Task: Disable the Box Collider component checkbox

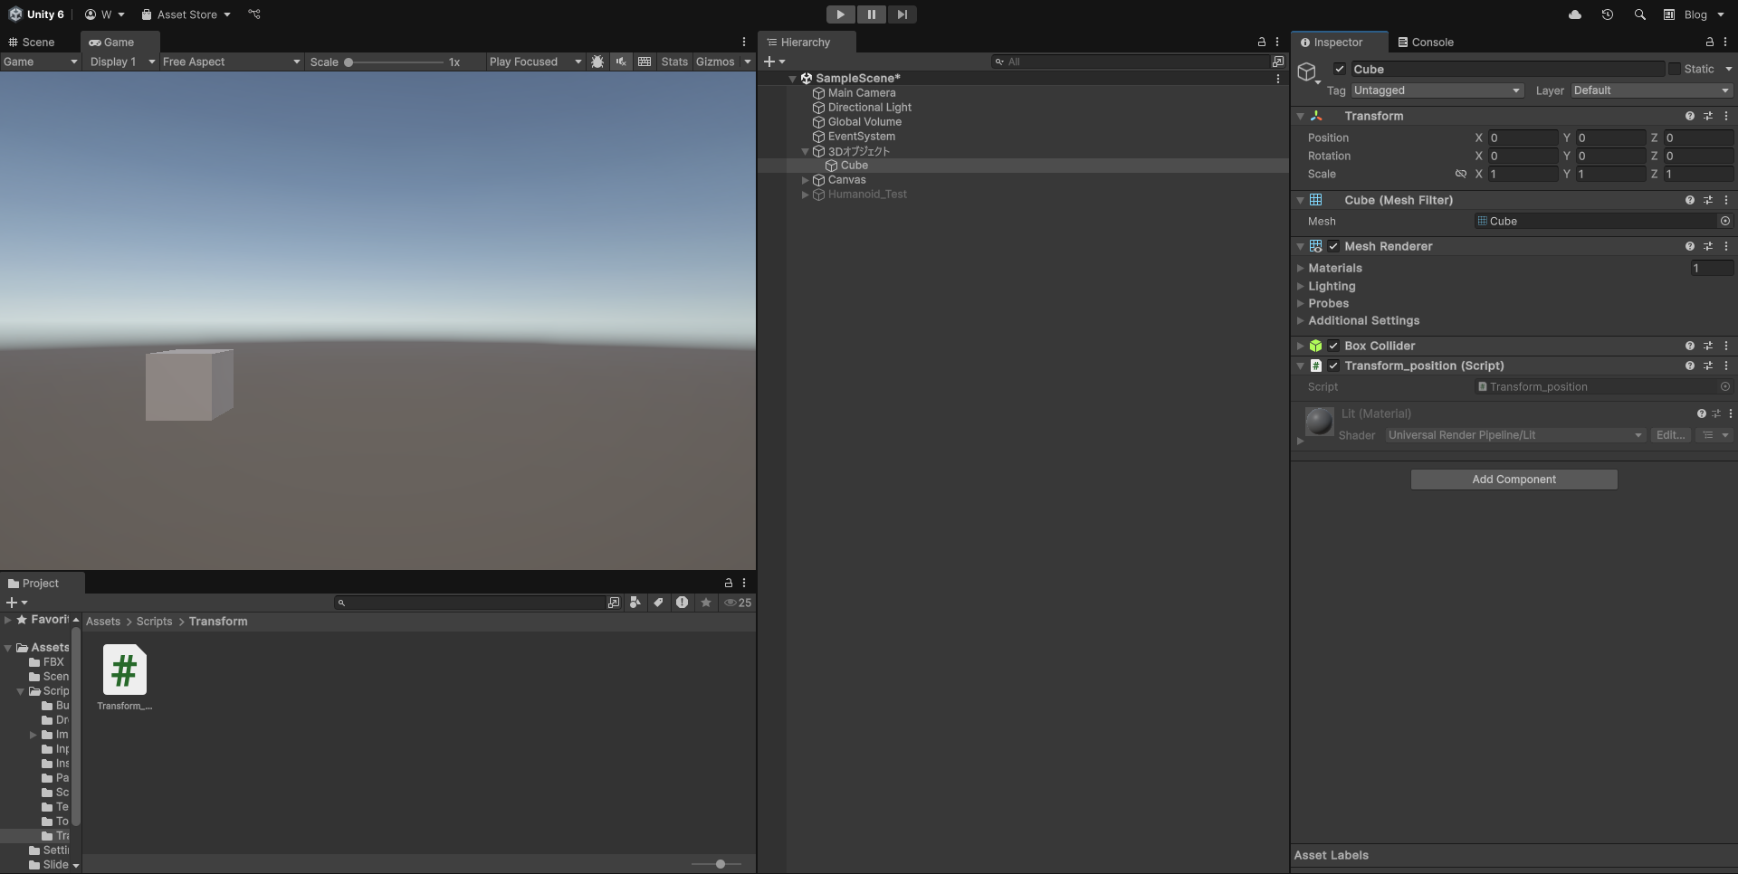Action: coord(1333,346)
